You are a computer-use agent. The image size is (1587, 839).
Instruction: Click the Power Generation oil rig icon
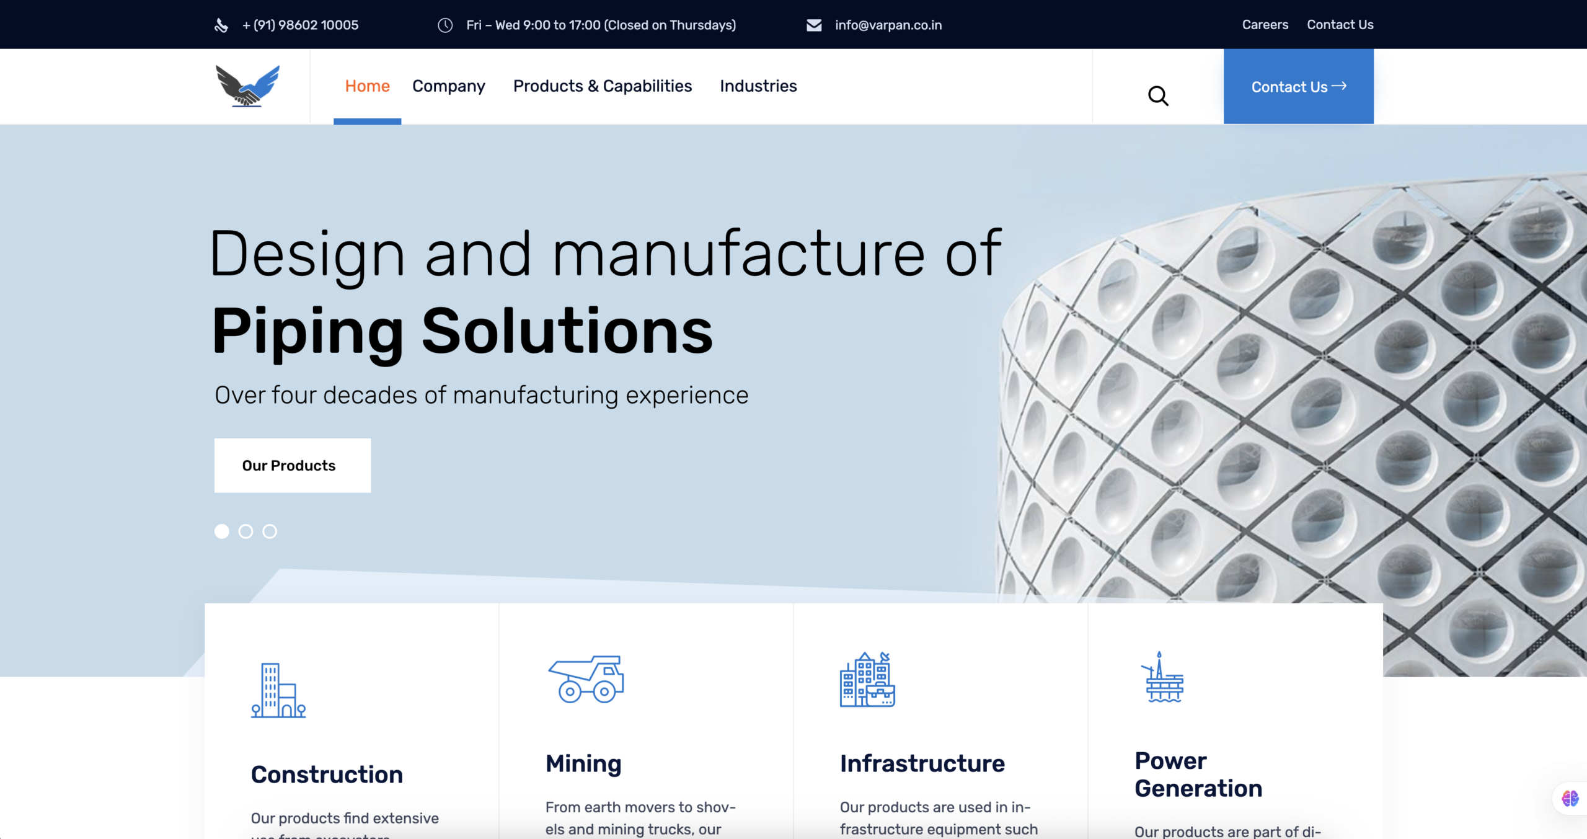[1162, 677]
